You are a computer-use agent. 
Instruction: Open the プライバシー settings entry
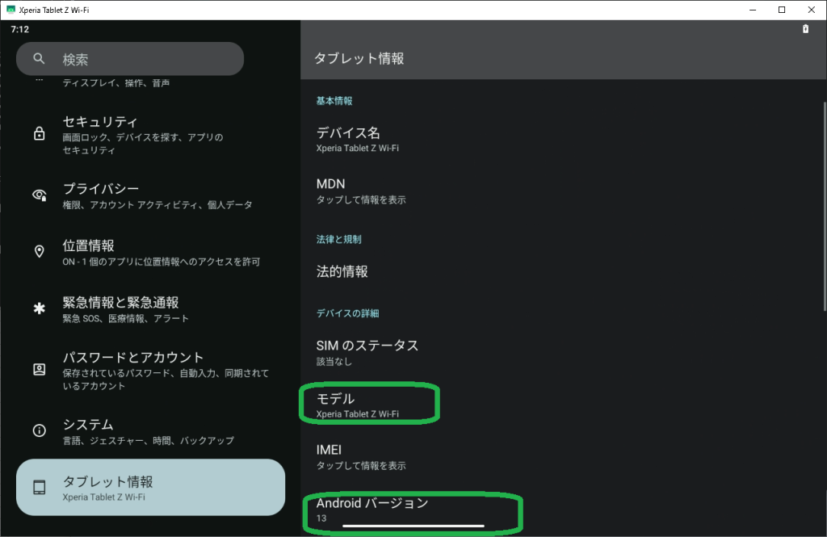(150, 195)
